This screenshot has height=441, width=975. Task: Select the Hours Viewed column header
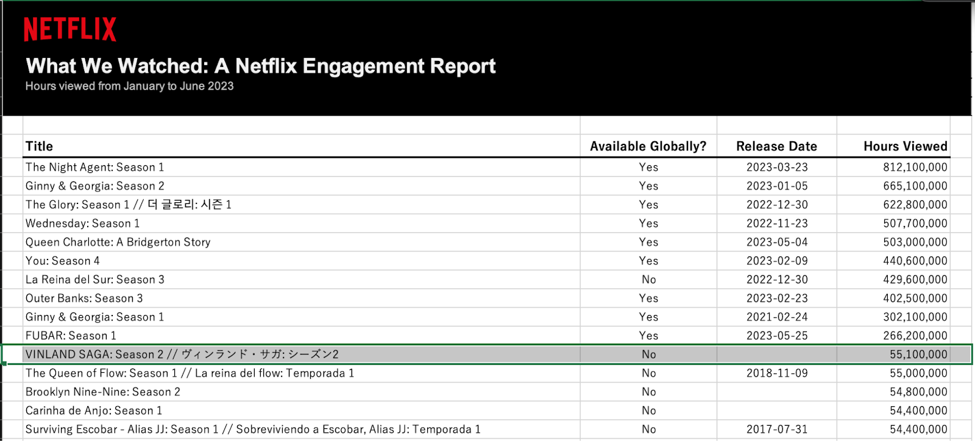coord(893,146)
